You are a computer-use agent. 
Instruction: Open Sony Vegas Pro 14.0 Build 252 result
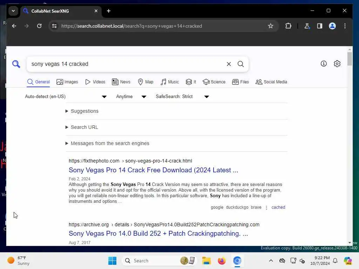pyautogui.click(x=158, y=234)
